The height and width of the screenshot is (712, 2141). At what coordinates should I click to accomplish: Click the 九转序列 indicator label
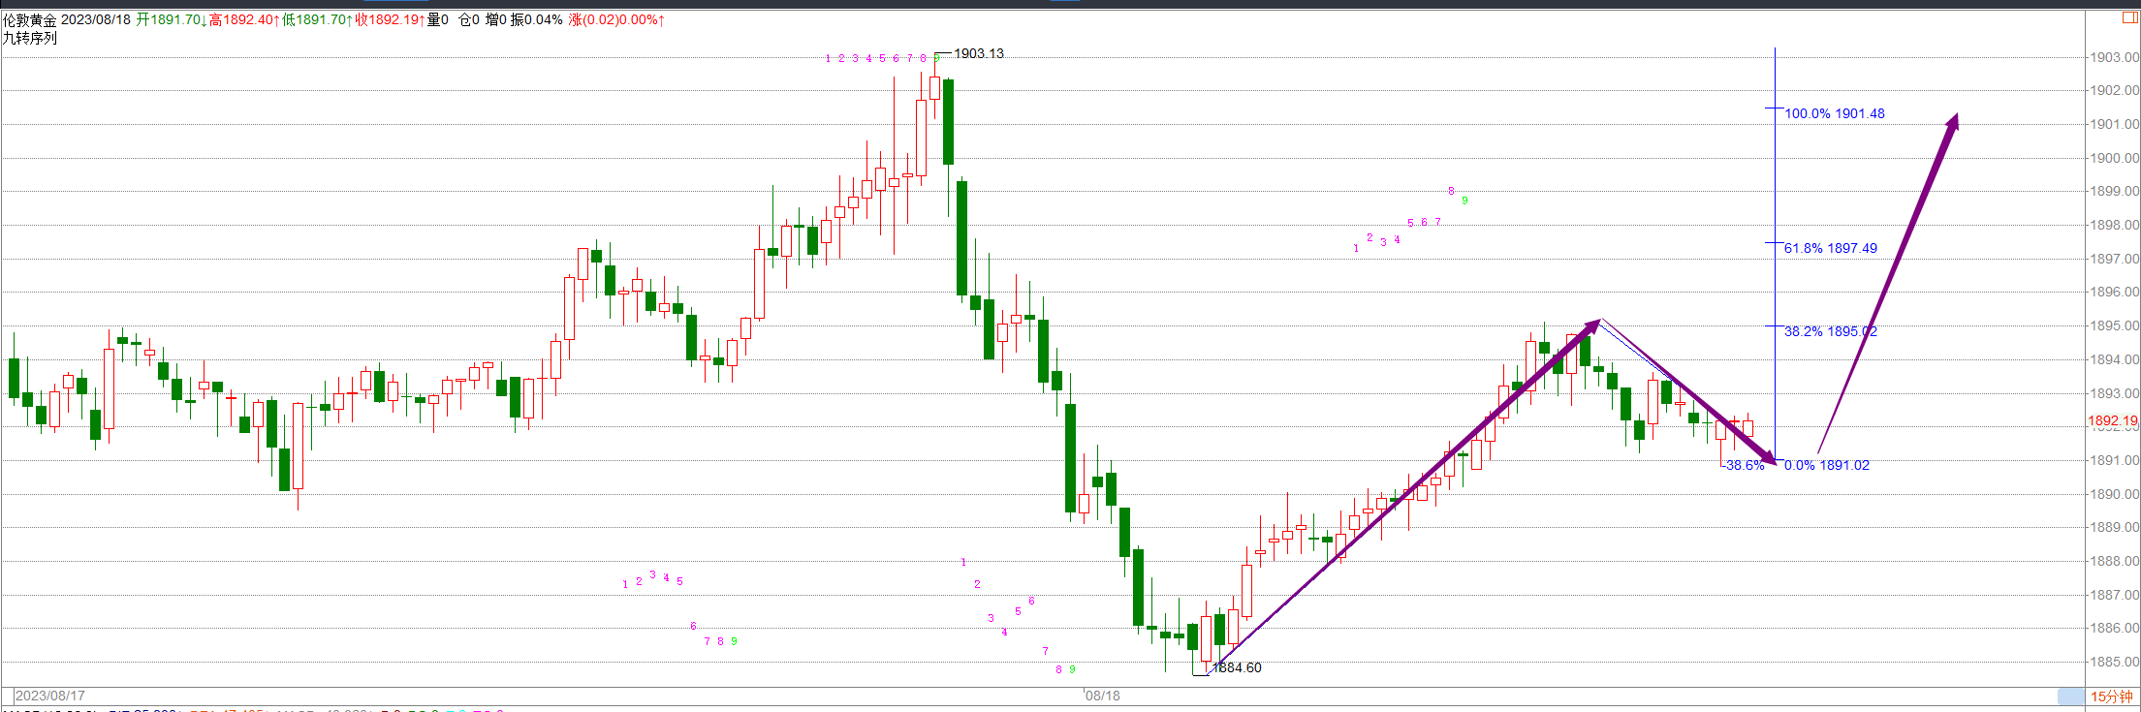pyautogui.click(x=29, y=38)
